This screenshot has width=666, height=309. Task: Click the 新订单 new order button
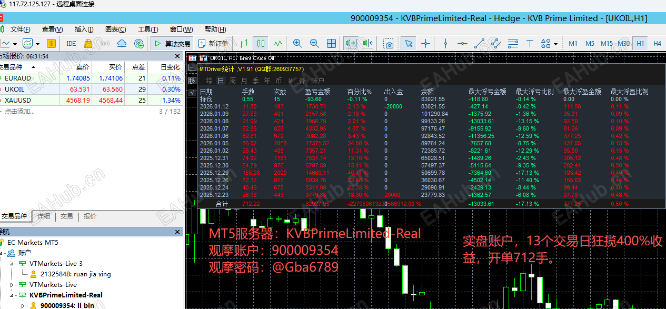(214, 43)
